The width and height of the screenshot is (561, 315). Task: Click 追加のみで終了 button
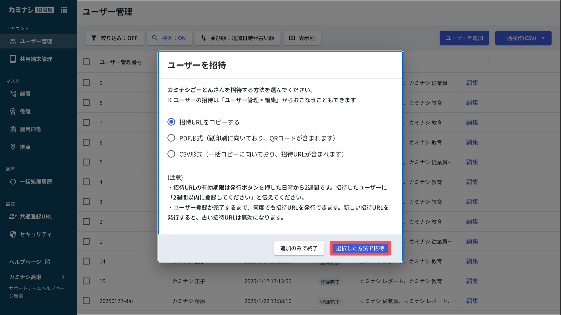(299, 248)
